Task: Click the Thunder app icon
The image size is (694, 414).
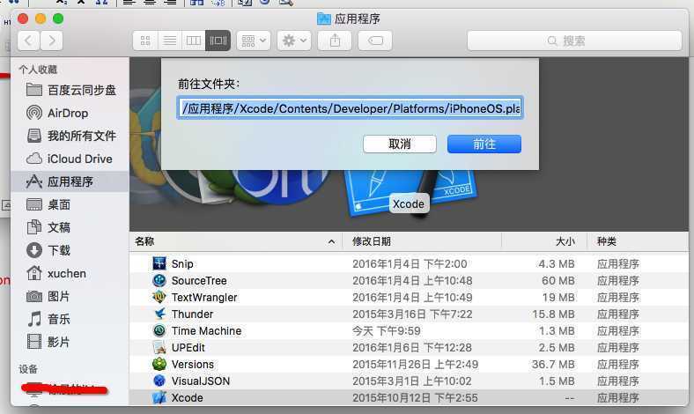Action: point(159,314)
